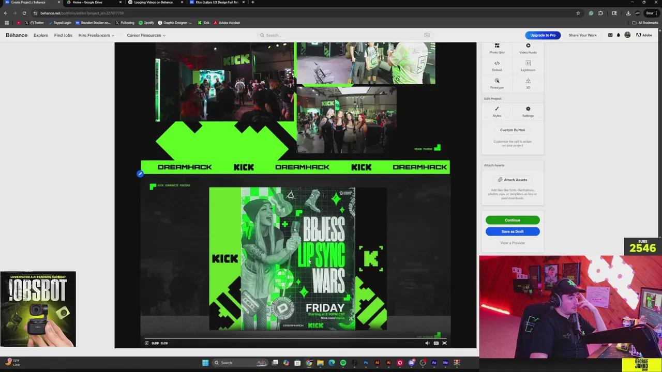Go to Behance home logo
The width and height of the screenshot is (662, 372).
[17, 35]
